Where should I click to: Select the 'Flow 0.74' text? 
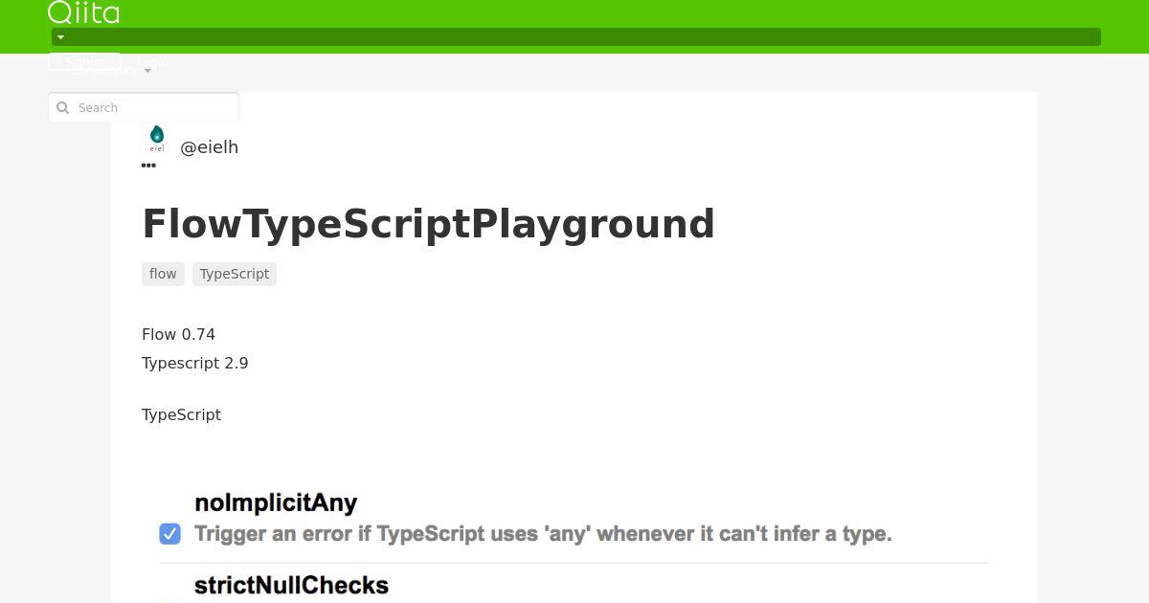[x=178, y=334]
